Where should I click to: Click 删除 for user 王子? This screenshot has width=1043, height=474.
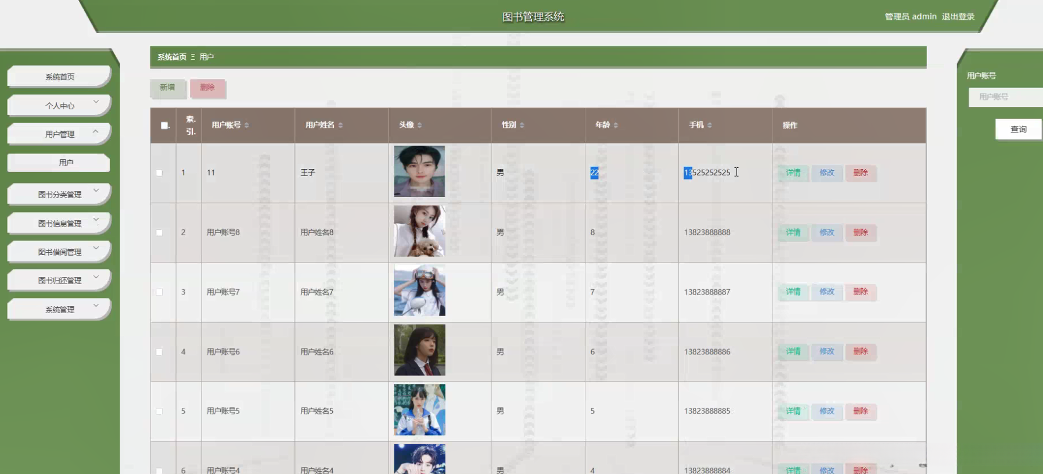click(x=861, y=173)
